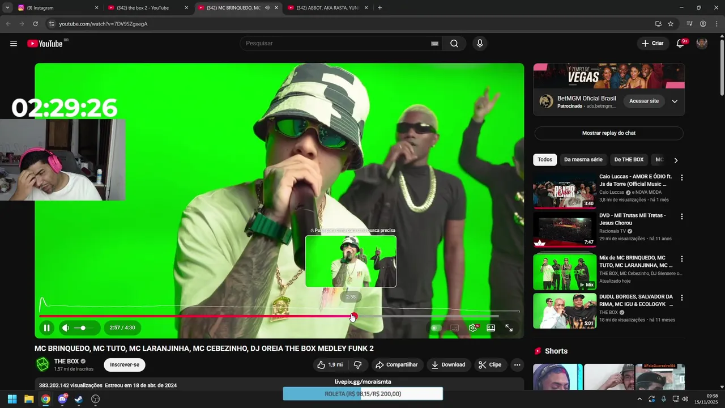The image size is (725, 408).
Task: Switch to theater mode
Action: click(x=491, y=328)
